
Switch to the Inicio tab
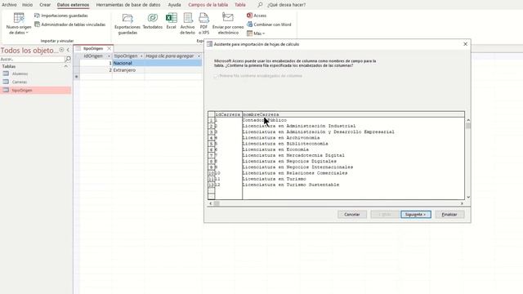click(27, 5)
